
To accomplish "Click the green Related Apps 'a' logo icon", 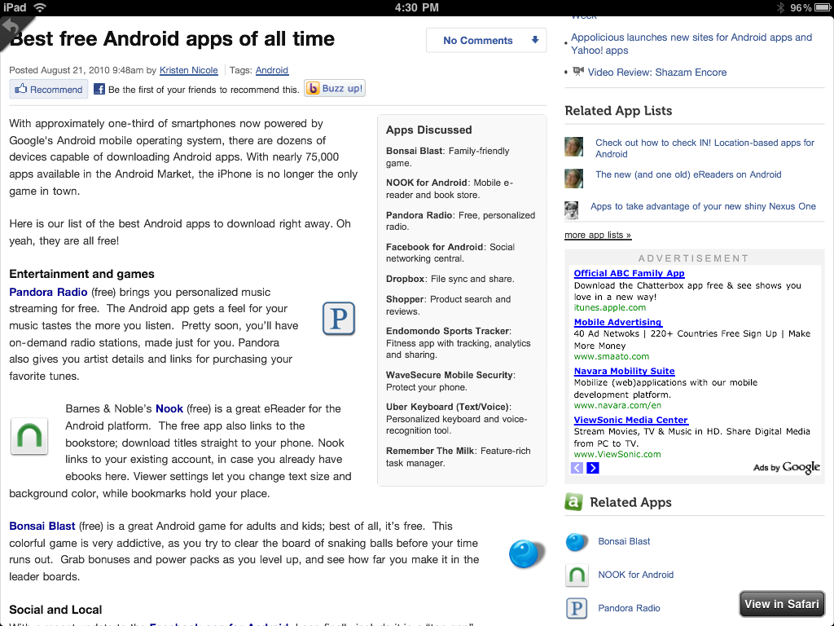I will pyautogui.click(x=573, y=501).
